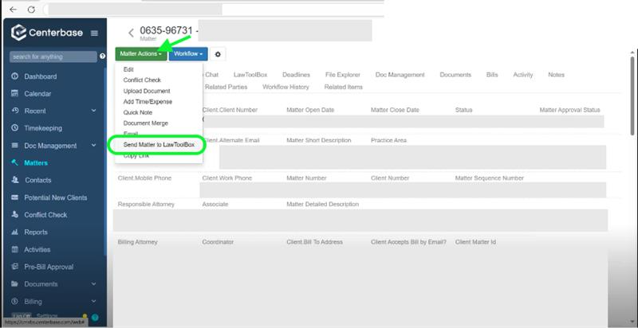Click the 'Client.Mobile Phone' label
This screenshot has height=328, width=638.
click(x=144, y=178)
